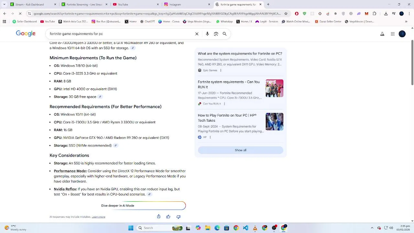The image size is (414, 233).
Task: Show all bookmarks overflow chevron
Action: tap(406, 21)
